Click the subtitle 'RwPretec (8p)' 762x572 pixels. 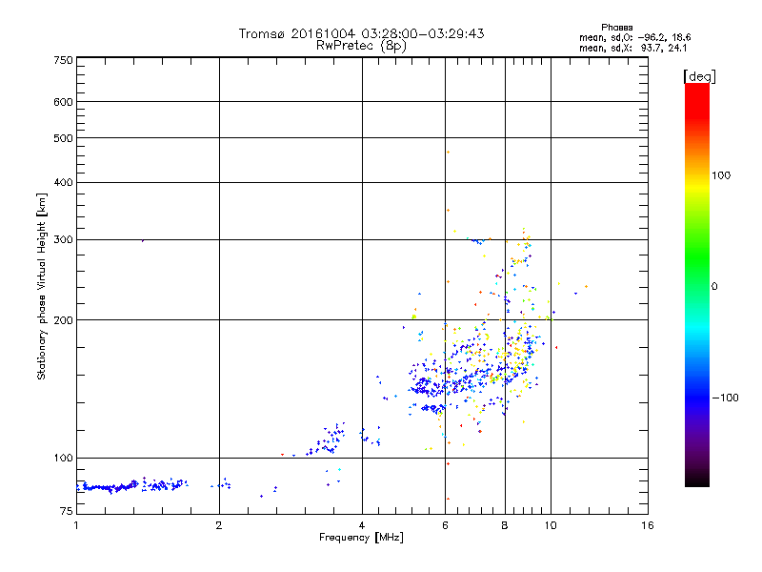pos(361,46)
